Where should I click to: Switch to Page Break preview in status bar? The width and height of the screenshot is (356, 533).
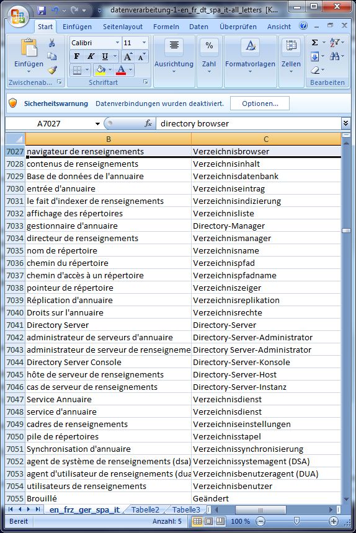[220, 521]
